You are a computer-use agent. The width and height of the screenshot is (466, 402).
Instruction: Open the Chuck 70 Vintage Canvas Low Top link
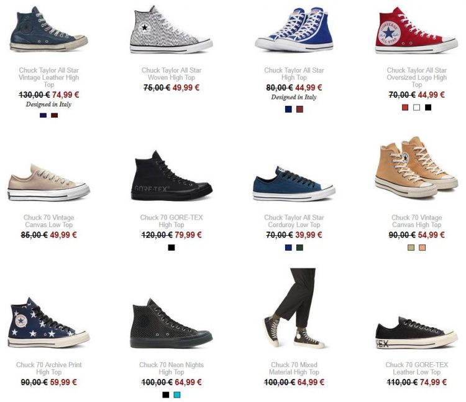tap(48, 221)
